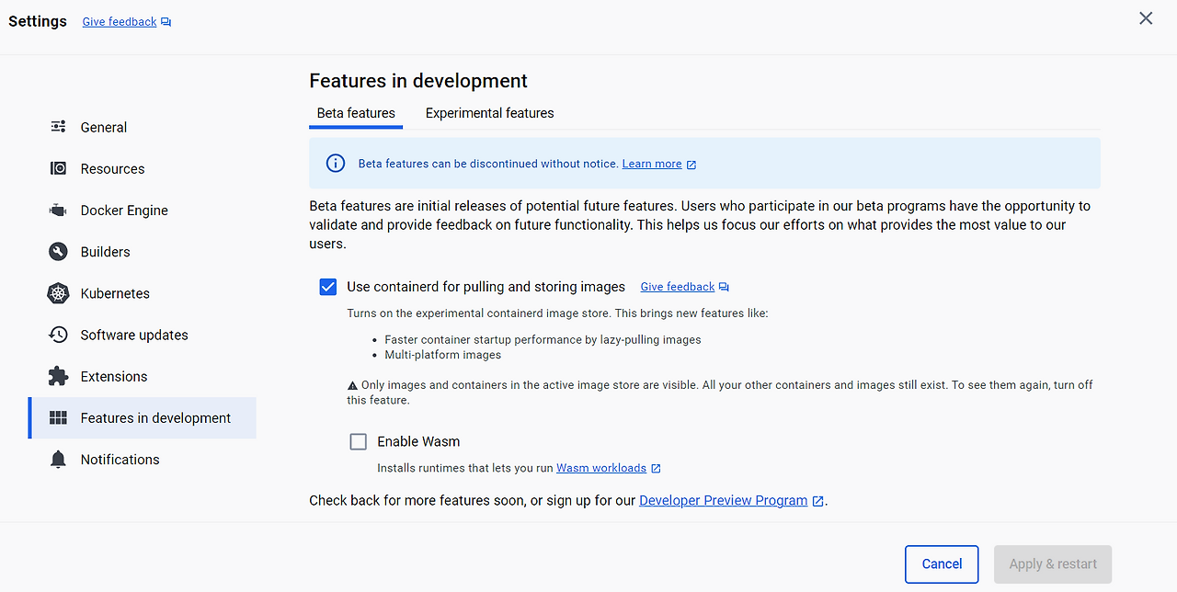Open General settings section

[143, 127]
